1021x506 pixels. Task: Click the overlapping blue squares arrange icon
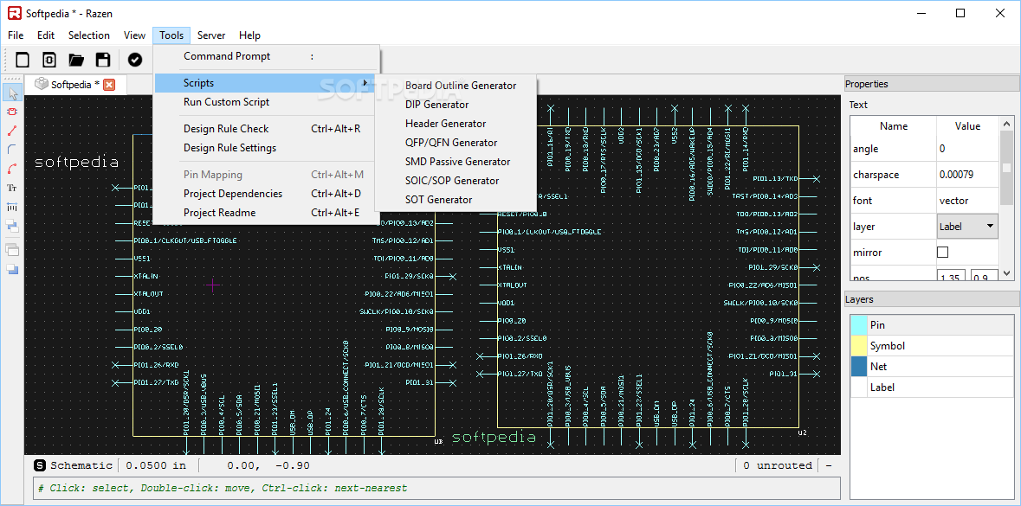tap(12, 226)
